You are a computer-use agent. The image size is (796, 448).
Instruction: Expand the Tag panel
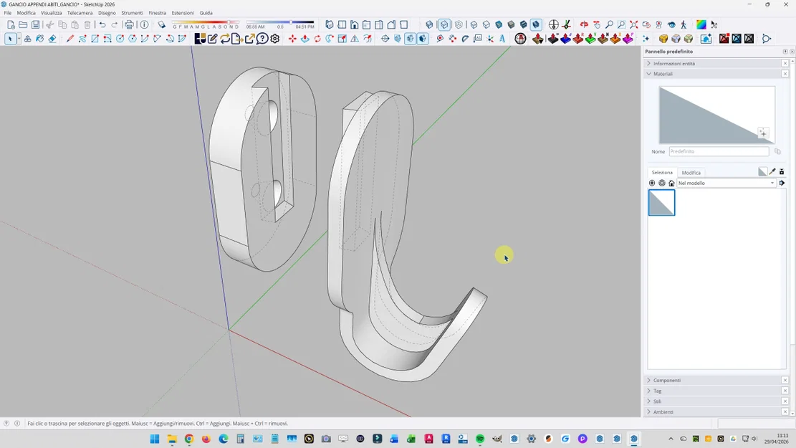649,391
